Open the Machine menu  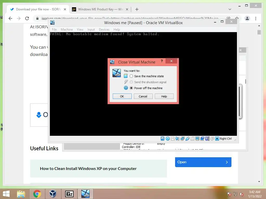click(67, 30)
